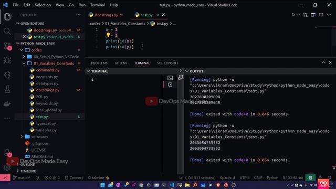This screenshot has width=336, height=189.
Task: Open the Testing flask view
Action: (x=7, y=89)
